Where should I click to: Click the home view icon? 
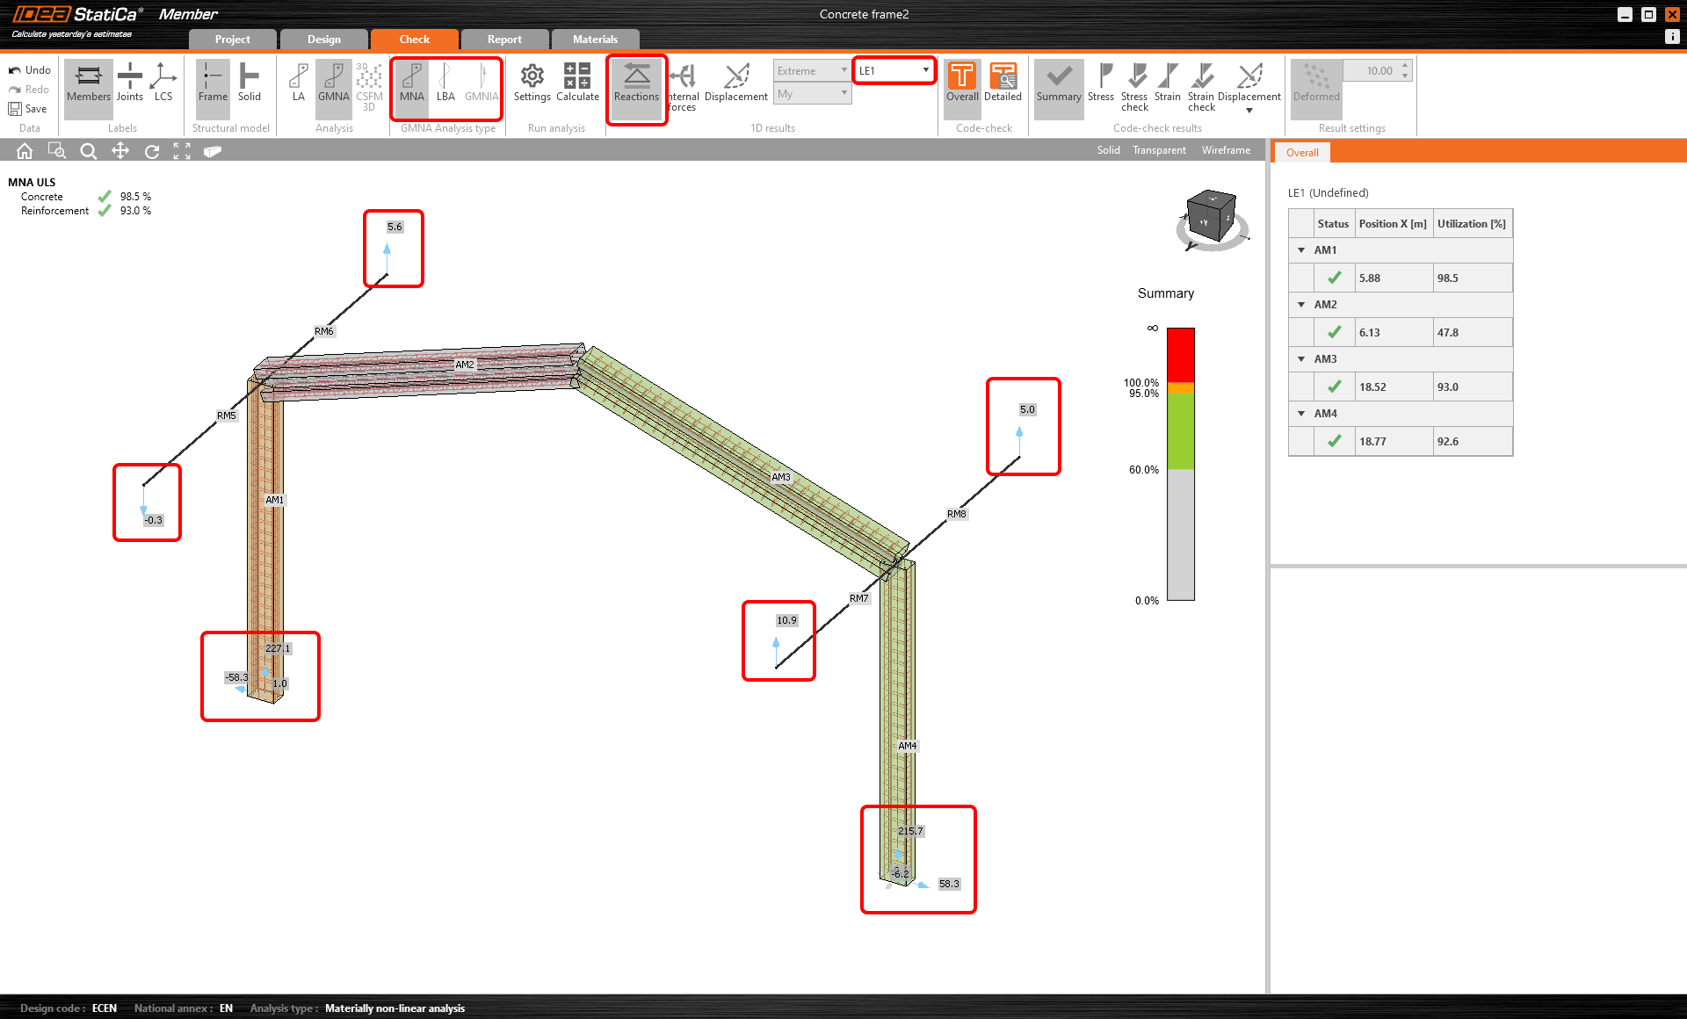tap(25, 151)
